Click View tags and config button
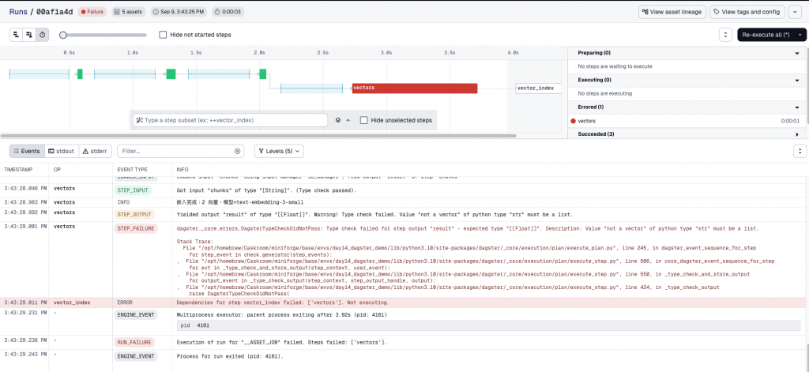This screenshot has width=809, height=372. click(747, 12)
